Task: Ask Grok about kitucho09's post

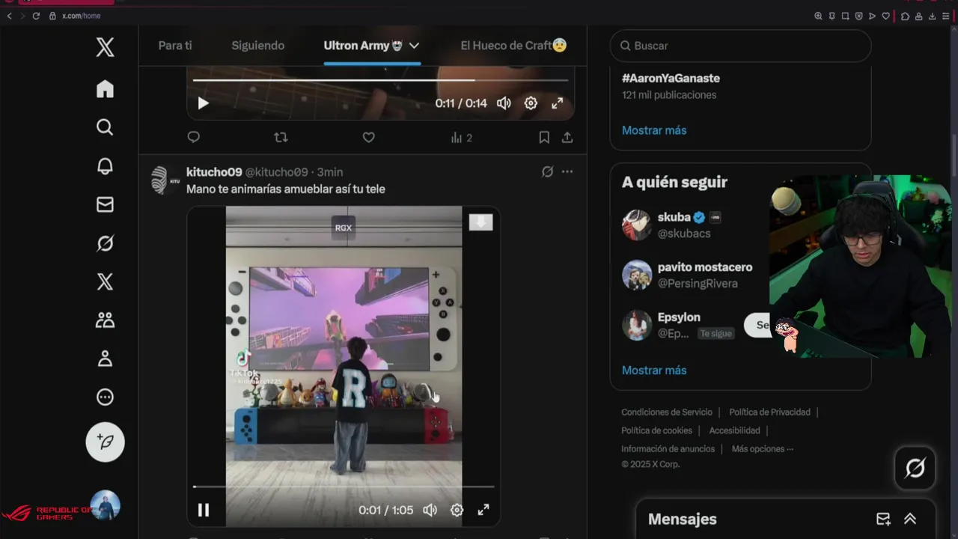Action: point(547,172)
